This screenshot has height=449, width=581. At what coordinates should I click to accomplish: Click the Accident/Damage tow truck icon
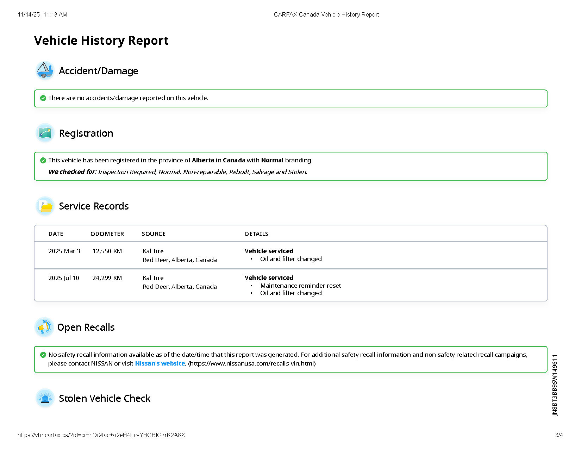coord(45,70)
